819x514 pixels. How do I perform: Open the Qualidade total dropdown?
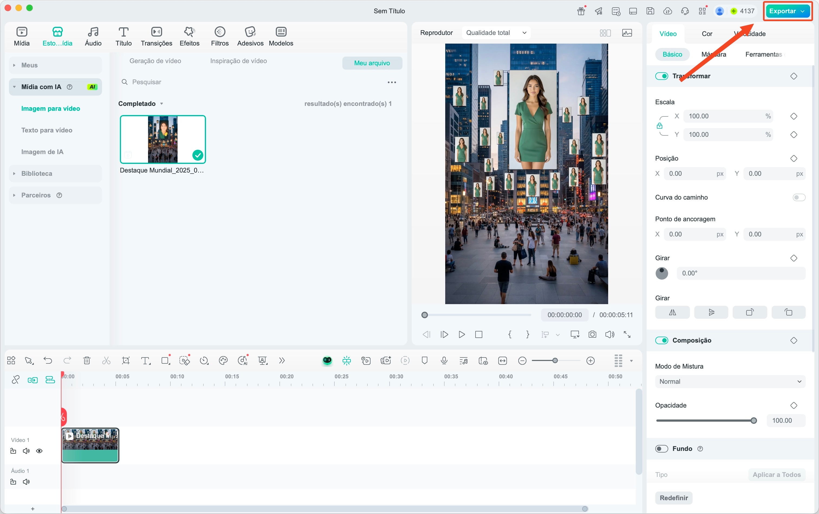pos(496,32)
